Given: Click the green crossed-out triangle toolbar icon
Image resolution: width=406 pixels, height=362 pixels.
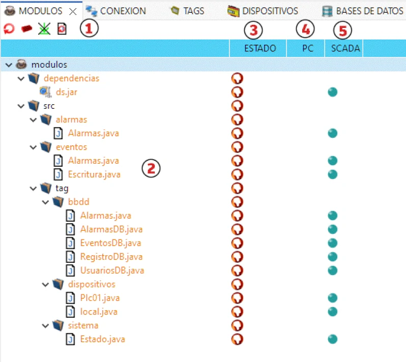Looking at the screenshot, I should click(x=44, y=29).
